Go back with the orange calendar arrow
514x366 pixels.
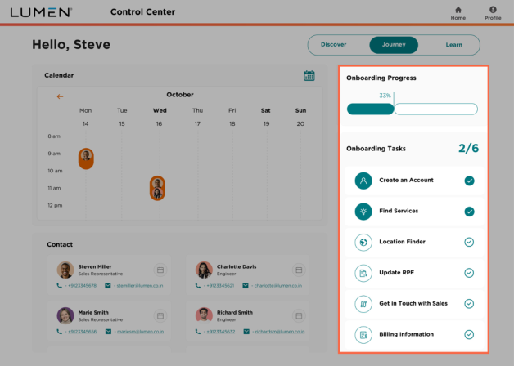click(60, 96)
